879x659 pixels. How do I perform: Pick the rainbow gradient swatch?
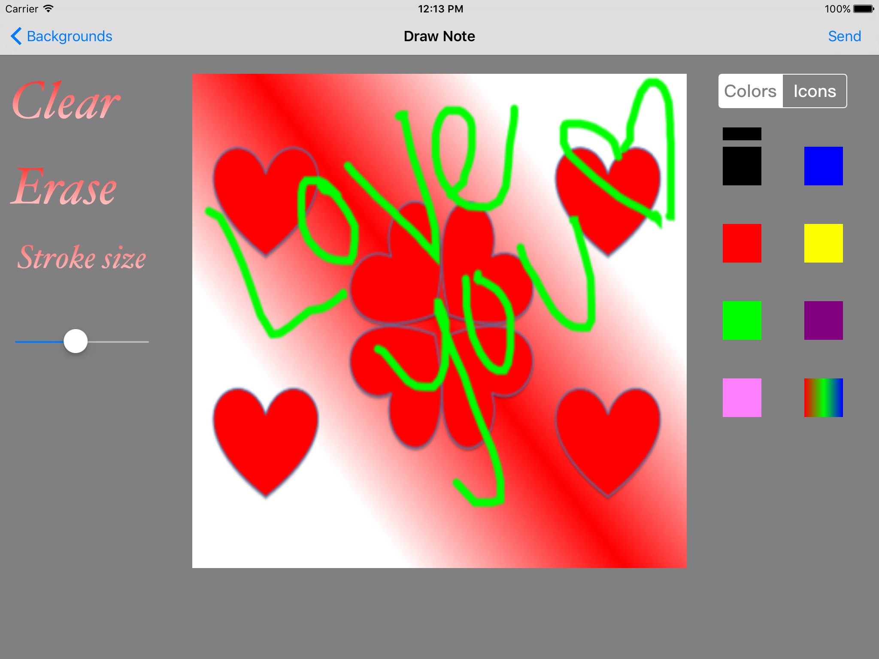pyautogui.click(x=823, y=398)
